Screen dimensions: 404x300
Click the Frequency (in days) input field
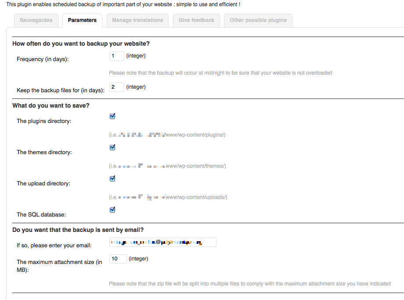coord(117,56)
